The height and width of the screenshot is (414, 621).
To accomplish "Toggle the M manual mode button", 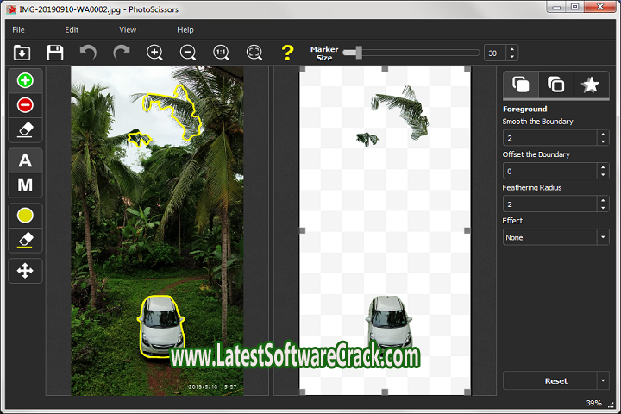I will 25,185.
